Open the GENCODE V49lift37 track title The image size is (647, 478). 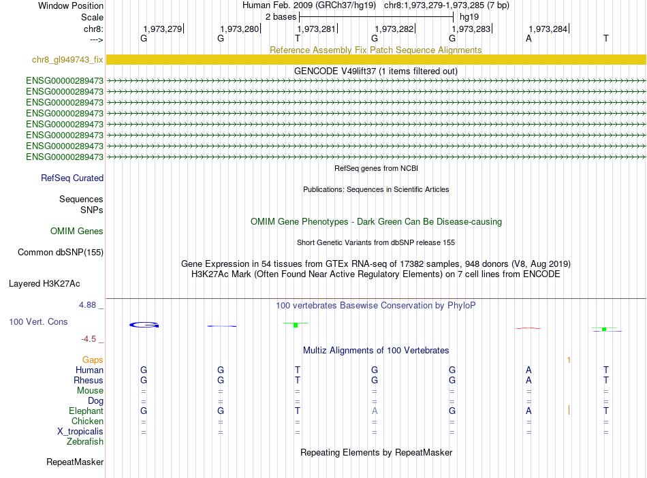pyautogui.click(x=375, y=71)
